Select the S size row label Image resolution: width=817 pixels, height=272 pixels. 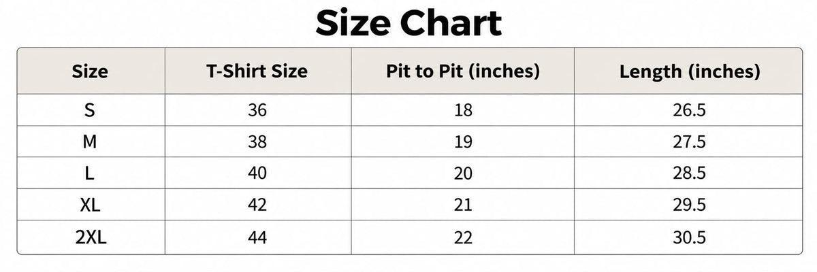point(90,110)
